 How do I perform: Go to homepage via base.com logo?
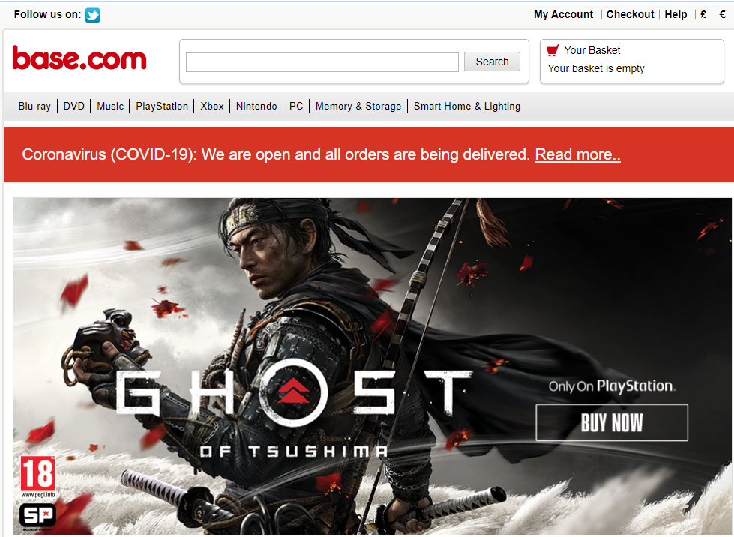tap(79, 58)
